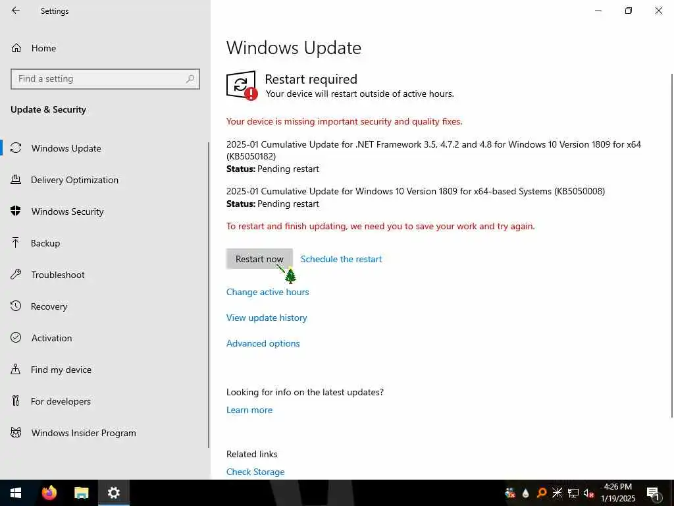Open the network tray icon
This screenshot has height=506, width=674.
tap(573, 493)
